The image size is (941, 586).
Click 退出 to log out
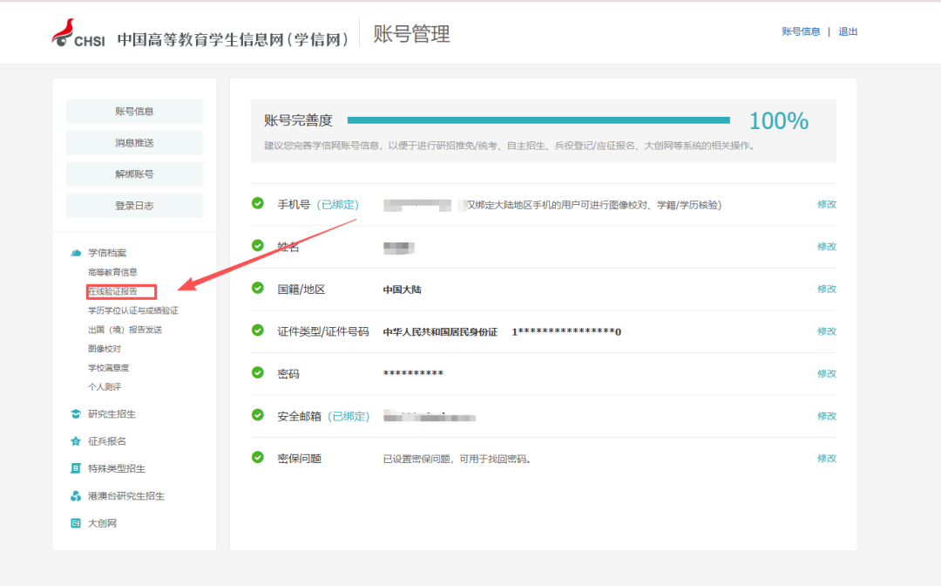click(x=848, y=31)
